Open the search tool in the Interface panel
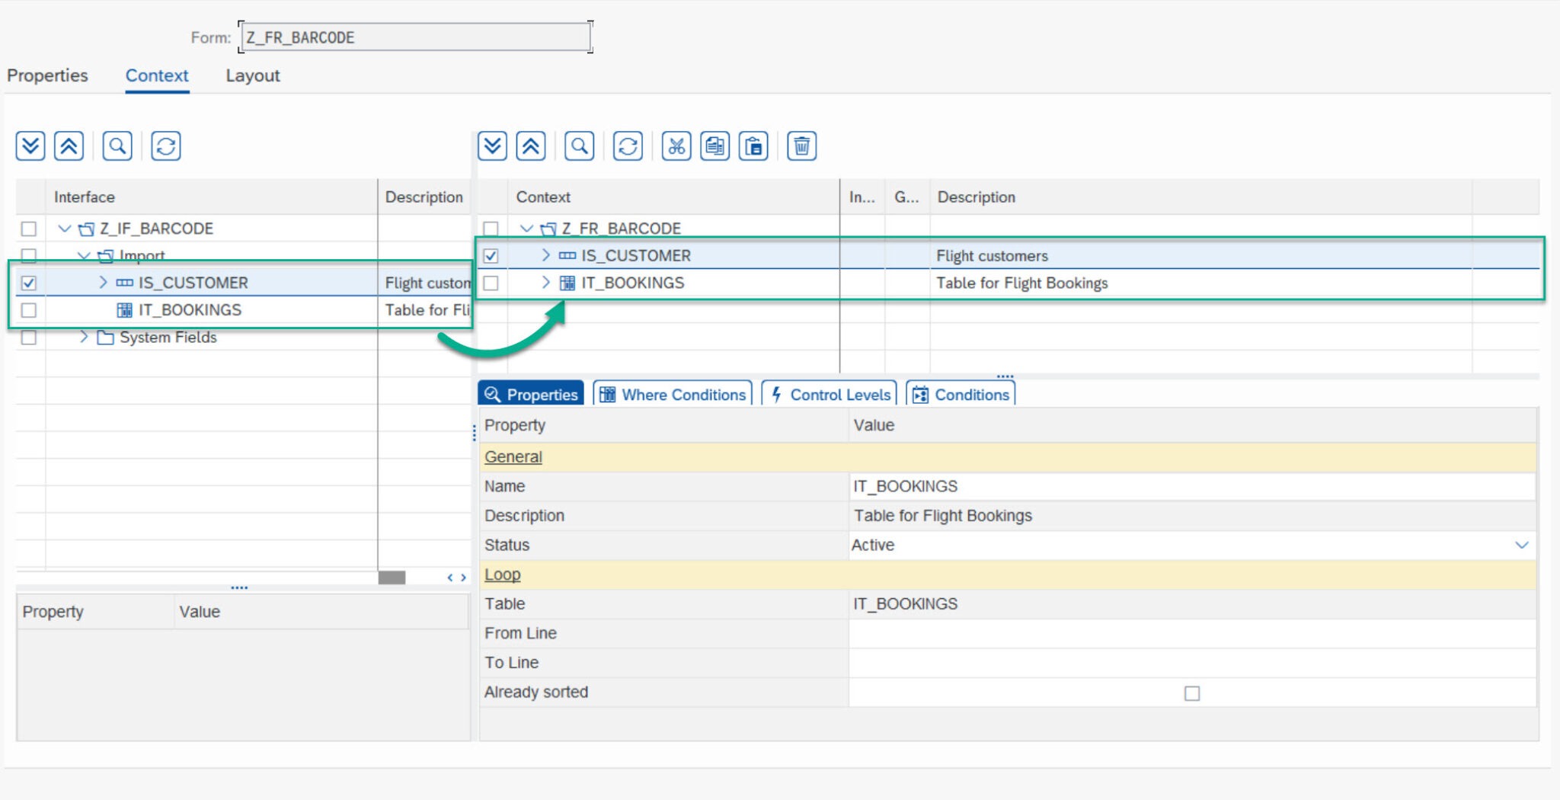The height and width of the screenshot is (800, 1560). [x=117, y=146]
